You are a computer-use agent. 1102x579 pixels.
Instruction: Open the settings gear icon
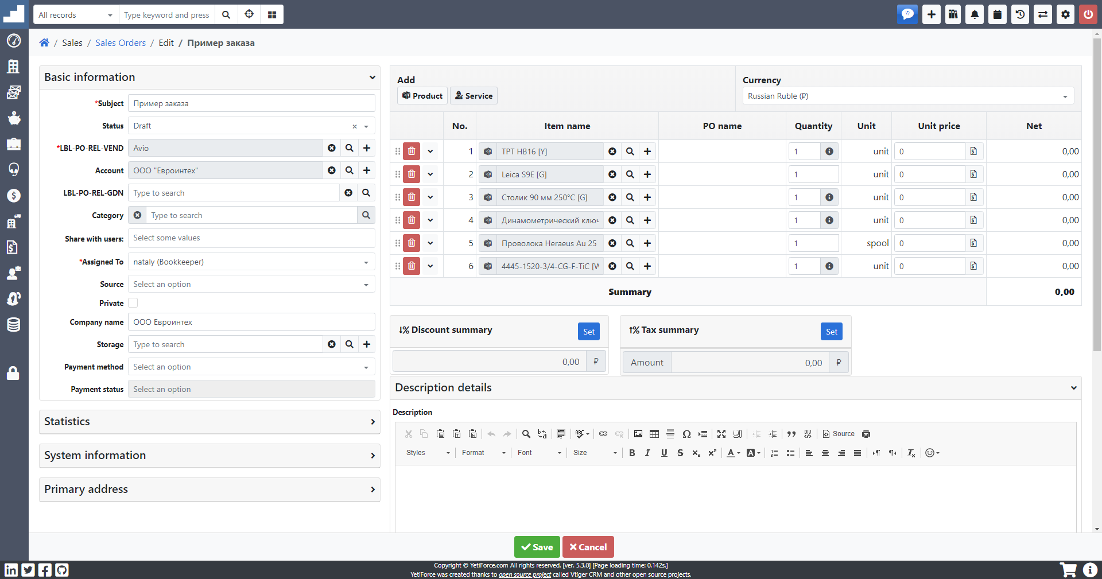tap(1065, 14)
